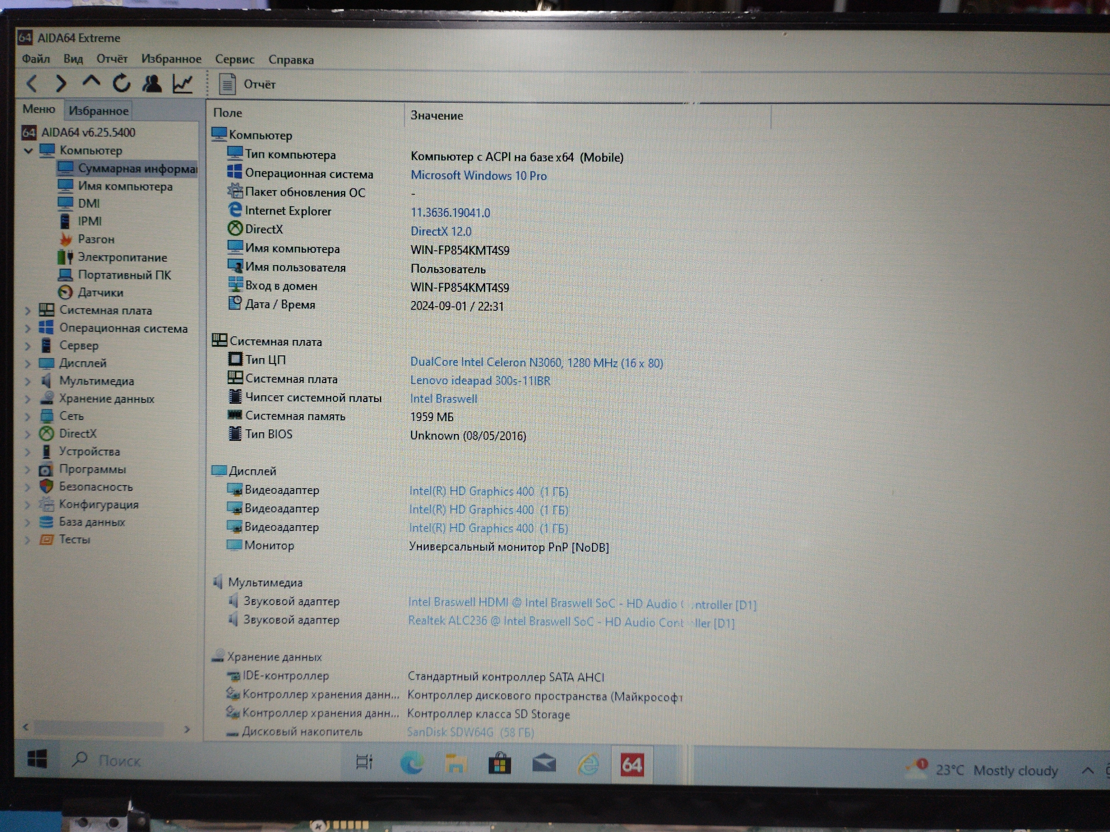Open the Realtek ALC236 audio link
1110x832 pixels.
[571, 622]
